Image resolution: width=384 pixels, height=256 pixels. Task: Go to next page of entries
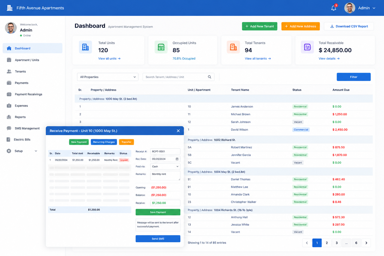[366, 243]
